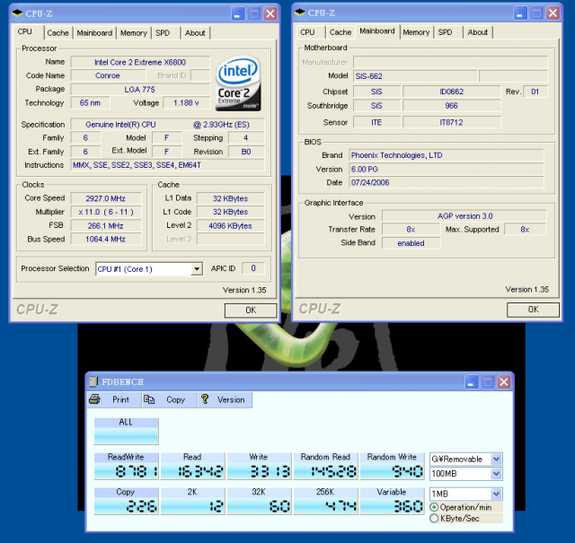
Task: Run the Random Write benchmark
Action: click(x=392, y=466)
